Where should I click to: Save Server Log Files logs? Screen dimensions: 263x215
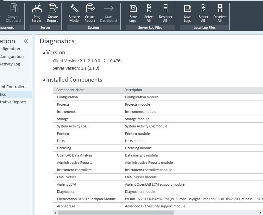pos(133,13)
